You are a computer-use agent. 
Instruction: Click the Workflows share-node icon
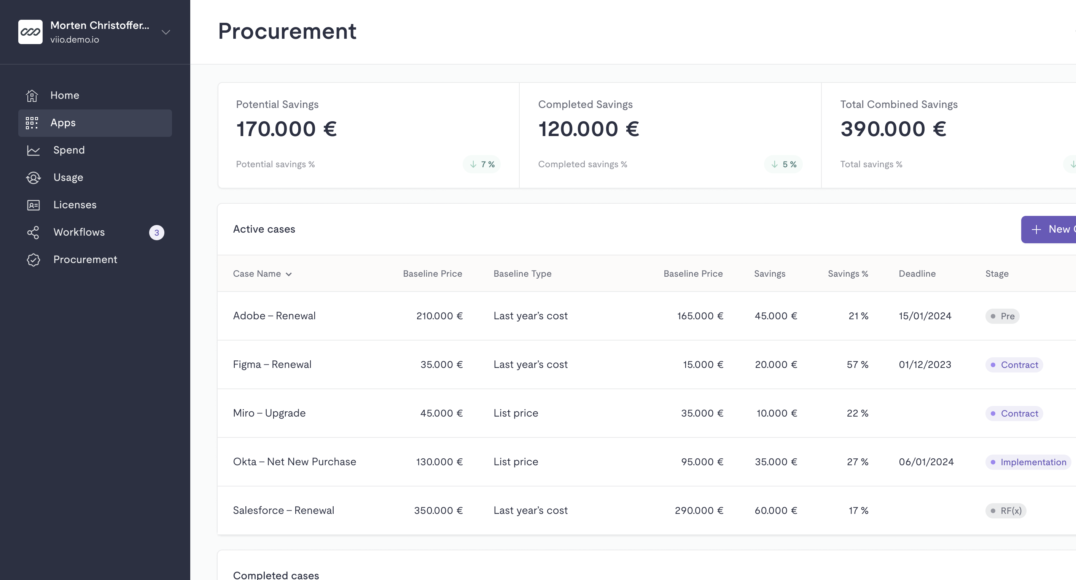point(33,232)
